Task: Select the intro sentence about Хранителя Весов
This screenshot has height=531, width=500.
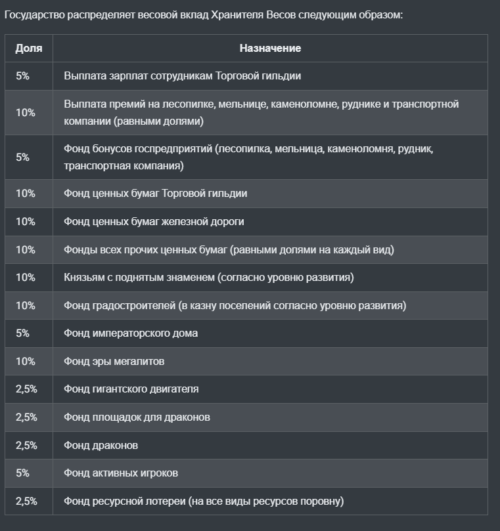Action: tap(204, 14)
